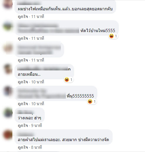Viewport: 145px width, 152px height.
Task: Click ถูกใจ under the พี่นุ555555555 comment
Action: pos(23,104)
